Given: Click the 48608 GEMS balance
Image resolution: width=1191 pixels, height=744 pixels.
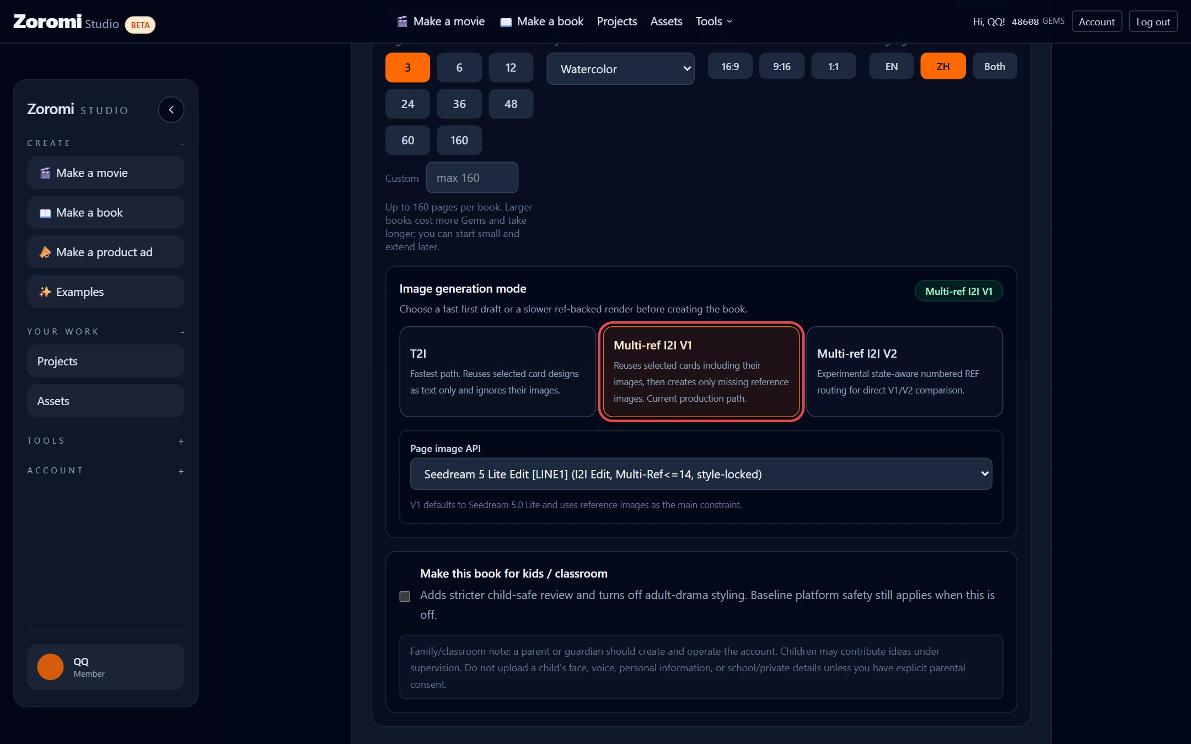Looking at the screenshot, I should (1038, 21).
